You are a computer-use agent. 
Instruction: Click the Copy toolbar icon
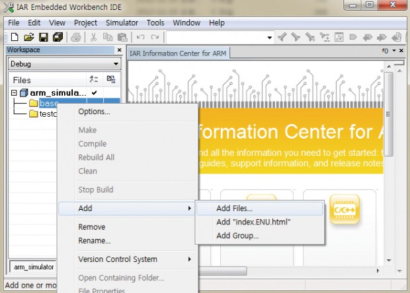(108, 37)
